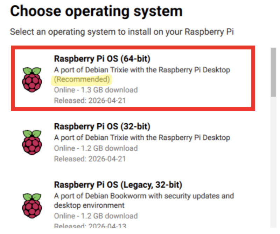This screenshot has width=280, height=234.
Task: Click the OS list scrollbar thumb
Action: click(273, 72)
